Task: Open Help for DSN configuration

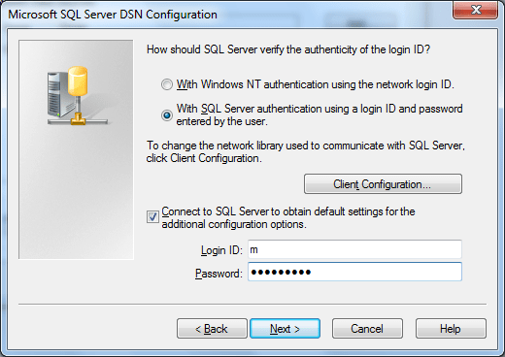Action: pyautogui.click(x=451, y=329)
